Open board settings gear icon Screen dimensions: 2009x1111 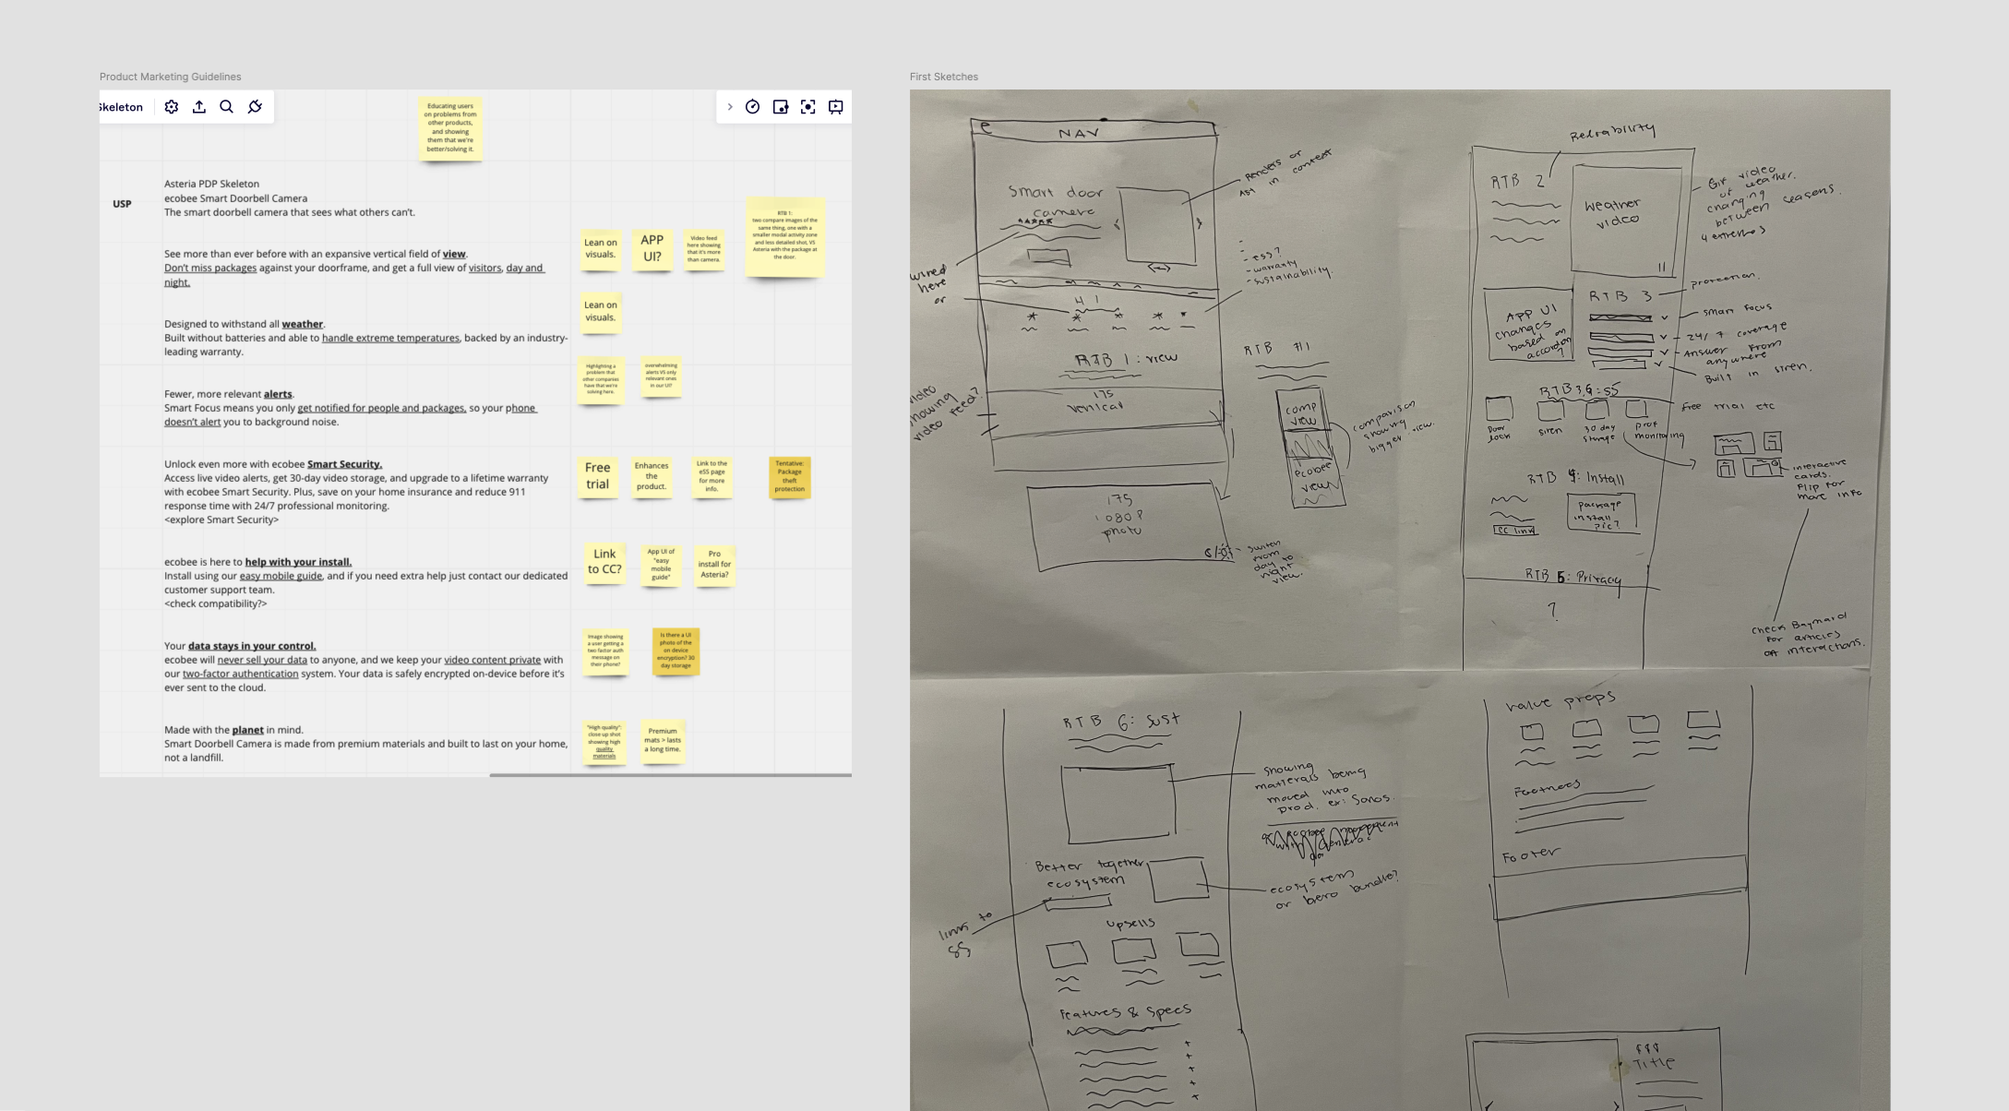click(172, 107)
